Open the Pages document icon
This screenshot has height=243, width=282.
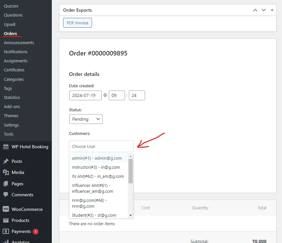[6, 184]
